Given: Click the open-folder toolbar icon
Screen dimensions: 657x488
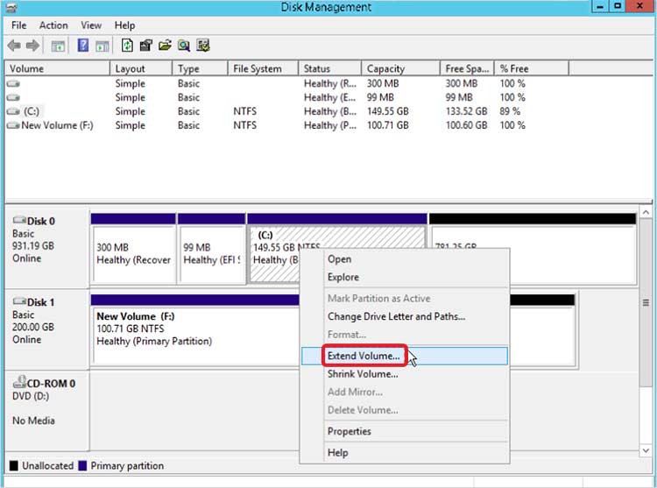Looking at the screenshot, I should [x=165, y=46].
